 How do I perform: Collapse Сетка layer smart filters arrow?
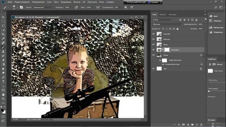tap(204, 55)
